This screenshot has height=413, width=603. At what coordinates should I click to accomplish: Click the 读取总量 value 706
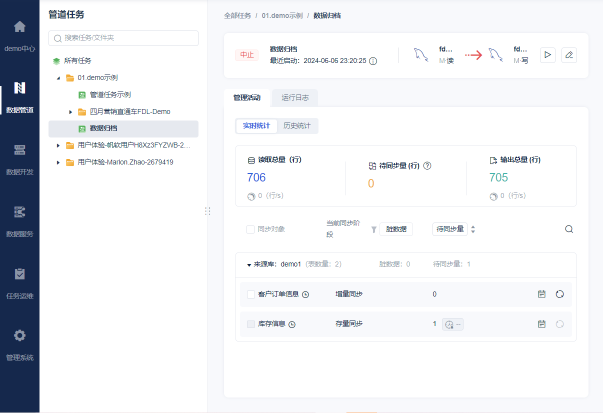[x=256, y=177]
